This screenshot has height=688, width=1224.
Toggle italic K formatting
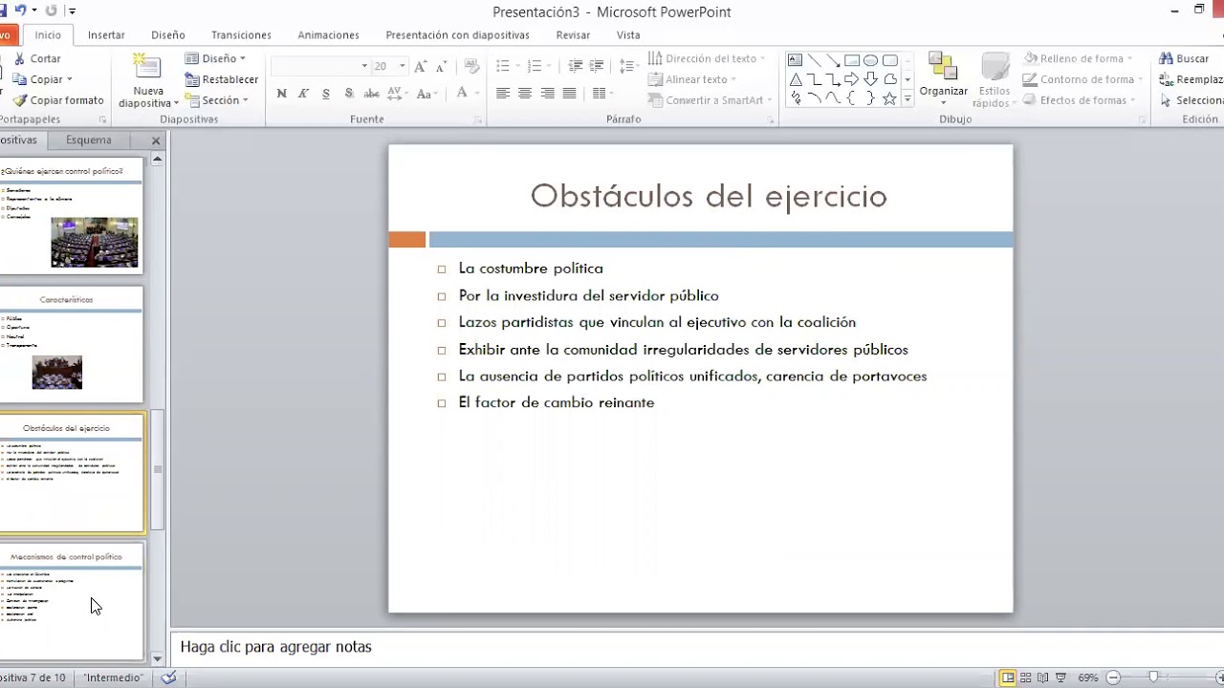pyautogui.click(x=303, y=94)
